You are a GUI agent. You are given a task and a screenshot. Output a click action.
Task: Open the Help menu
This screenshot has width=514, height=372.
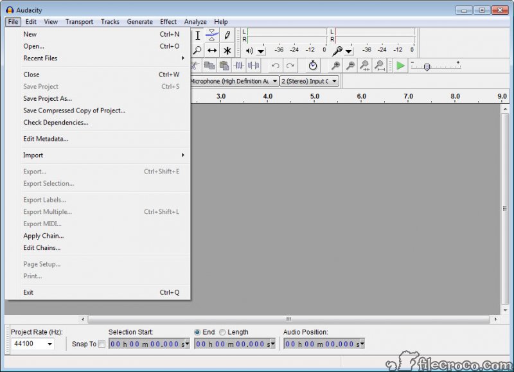tap(220, 22)
